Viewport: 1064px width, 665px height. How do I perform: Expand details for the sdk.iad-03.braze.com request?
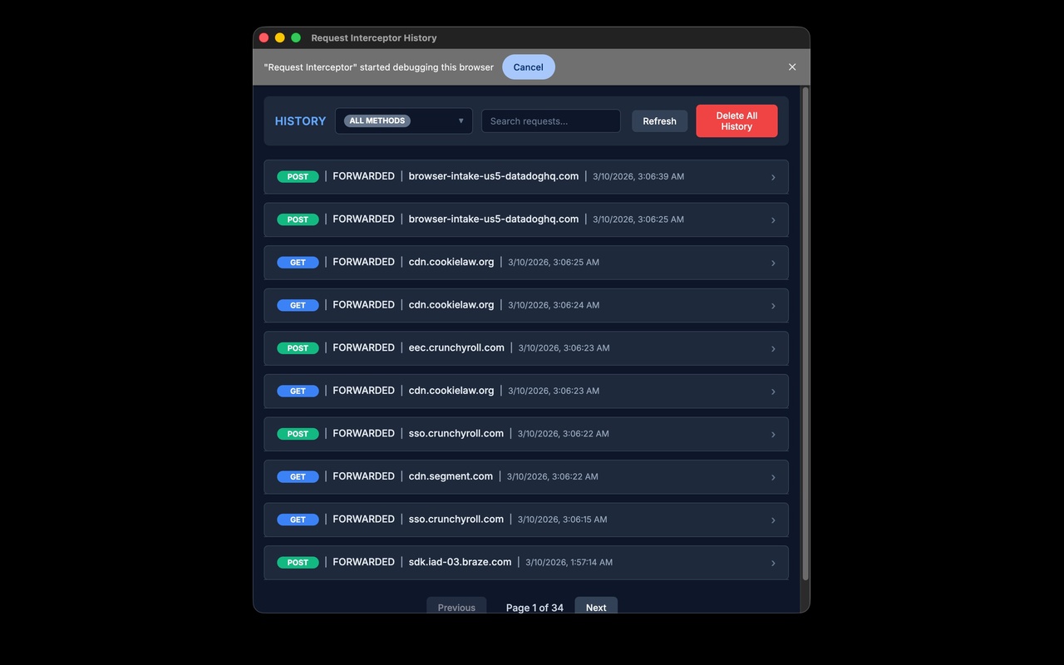[773, 562]
